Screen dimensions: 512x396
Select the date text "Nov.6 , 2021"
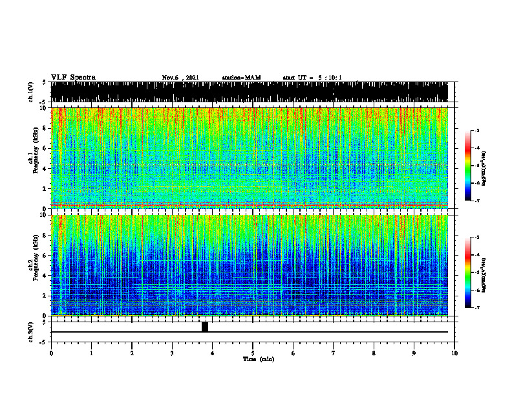180,78
